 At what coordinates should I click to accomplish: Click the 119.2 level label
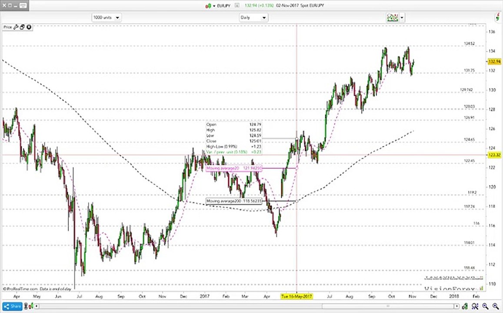click(472, 193)
